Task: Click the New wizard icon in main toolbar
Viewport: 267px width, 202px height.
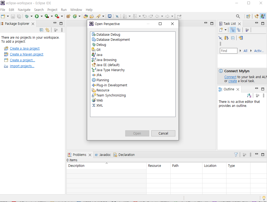Action: (x=3, y=16)
